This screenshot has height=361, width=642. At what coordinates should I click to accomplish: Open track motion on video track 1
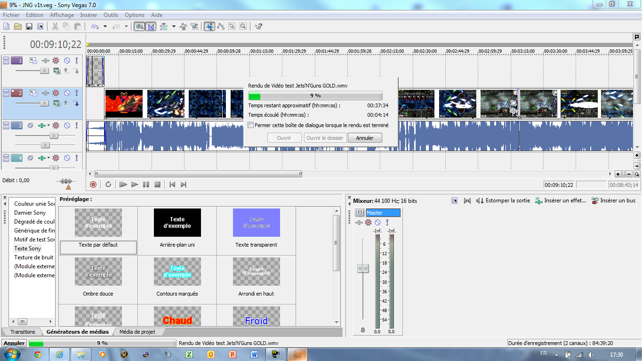pos(33,60)
